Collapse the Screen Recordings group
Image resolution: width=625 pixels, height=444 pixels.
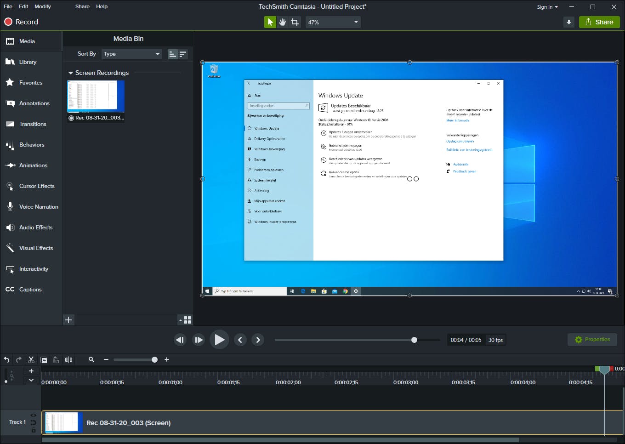click(70, 73)
